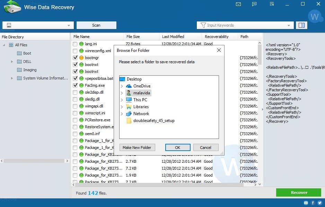Uncheck the FacImg.exe checkbox
Screen dimensions: 325x207
pos(75,85)
